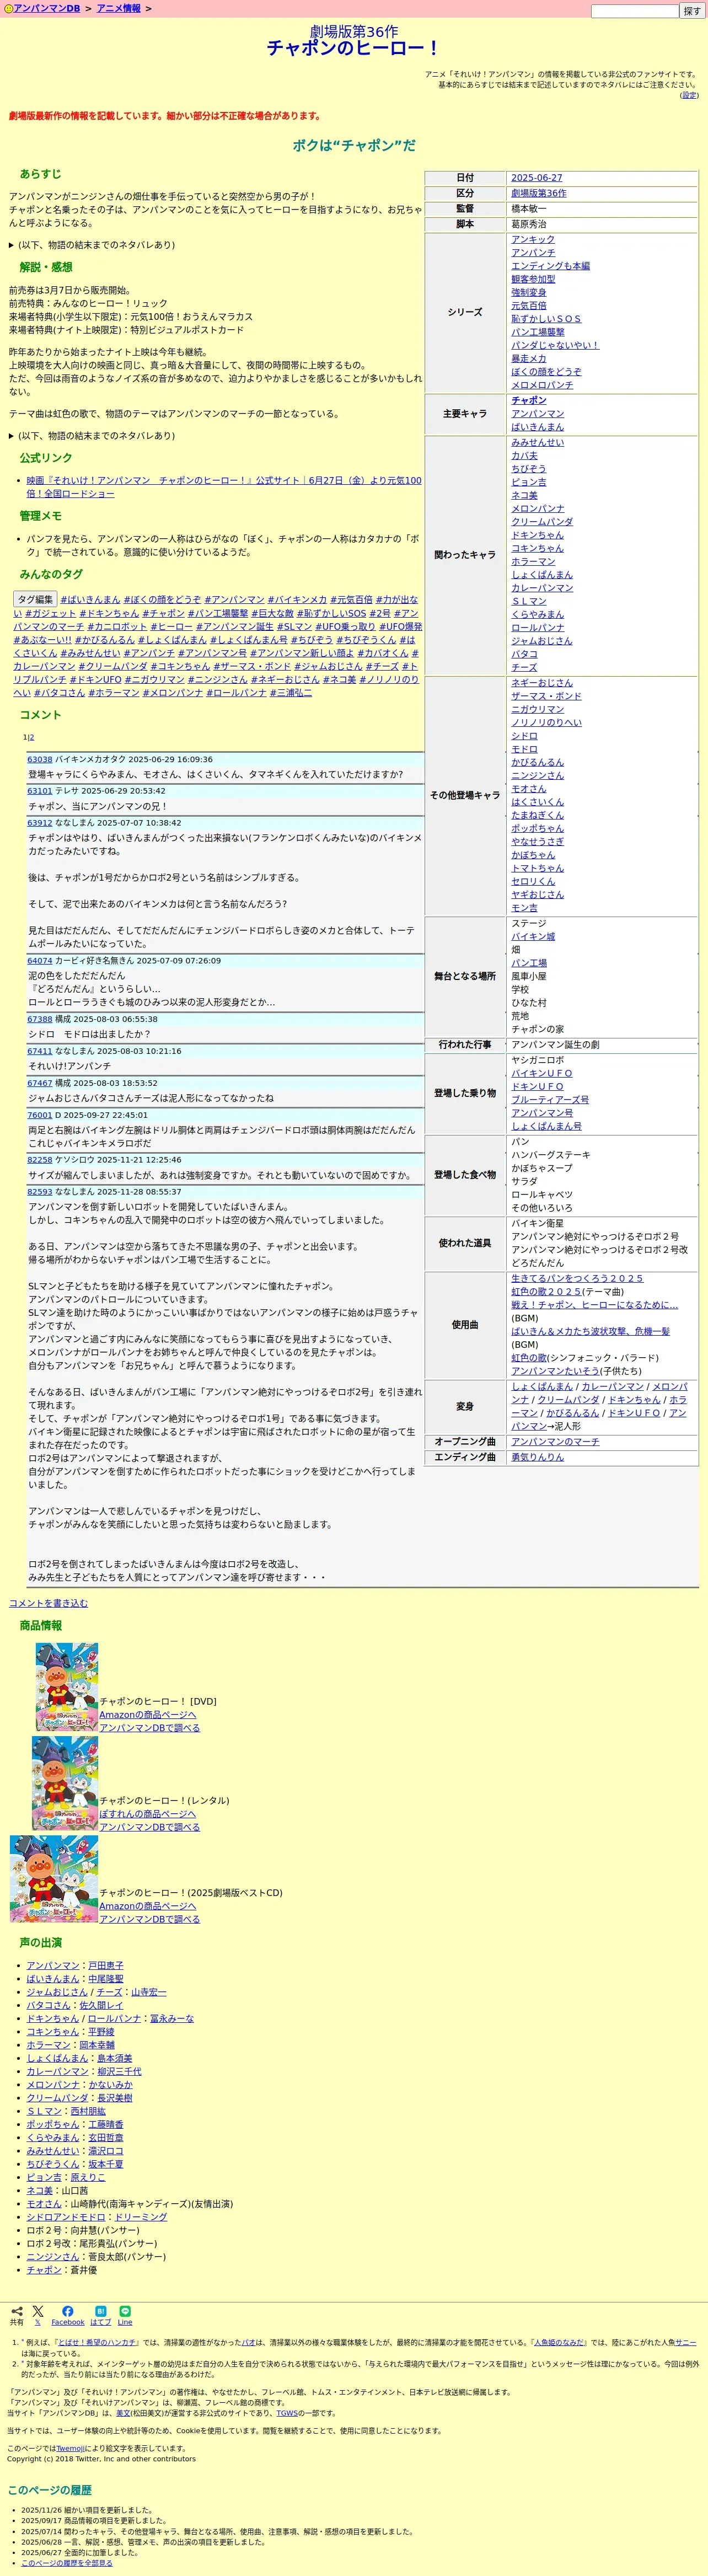Open the bold チャポン main character link
This screenshot has height=2576, width=708.
click(x=528, y=400)
